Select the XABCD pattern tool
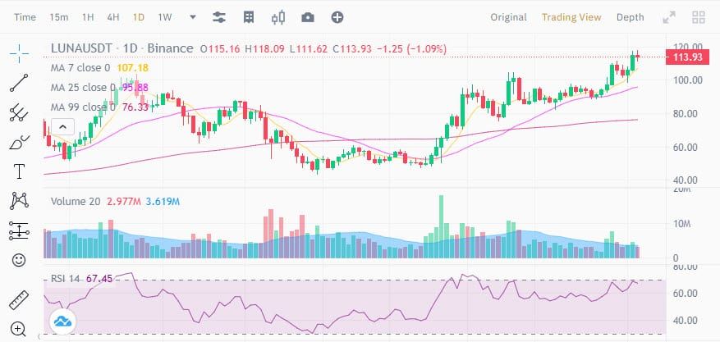The height and width of the screenshot is (342, 720). pos(19,201)
